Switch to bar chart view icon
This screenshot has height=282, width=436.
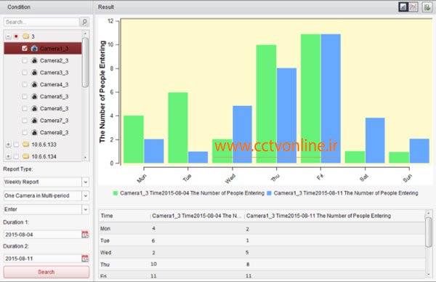coord(403,7)
